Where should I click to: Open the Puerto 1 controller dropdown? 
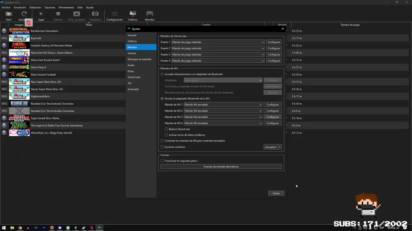(218, 42)
